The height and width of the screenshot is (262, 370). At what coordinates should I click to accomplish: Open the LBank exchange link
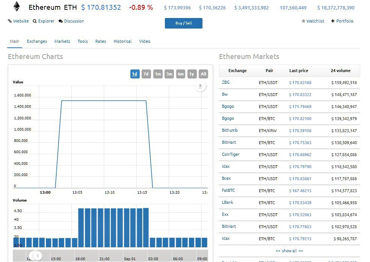(x=228, y=202)
